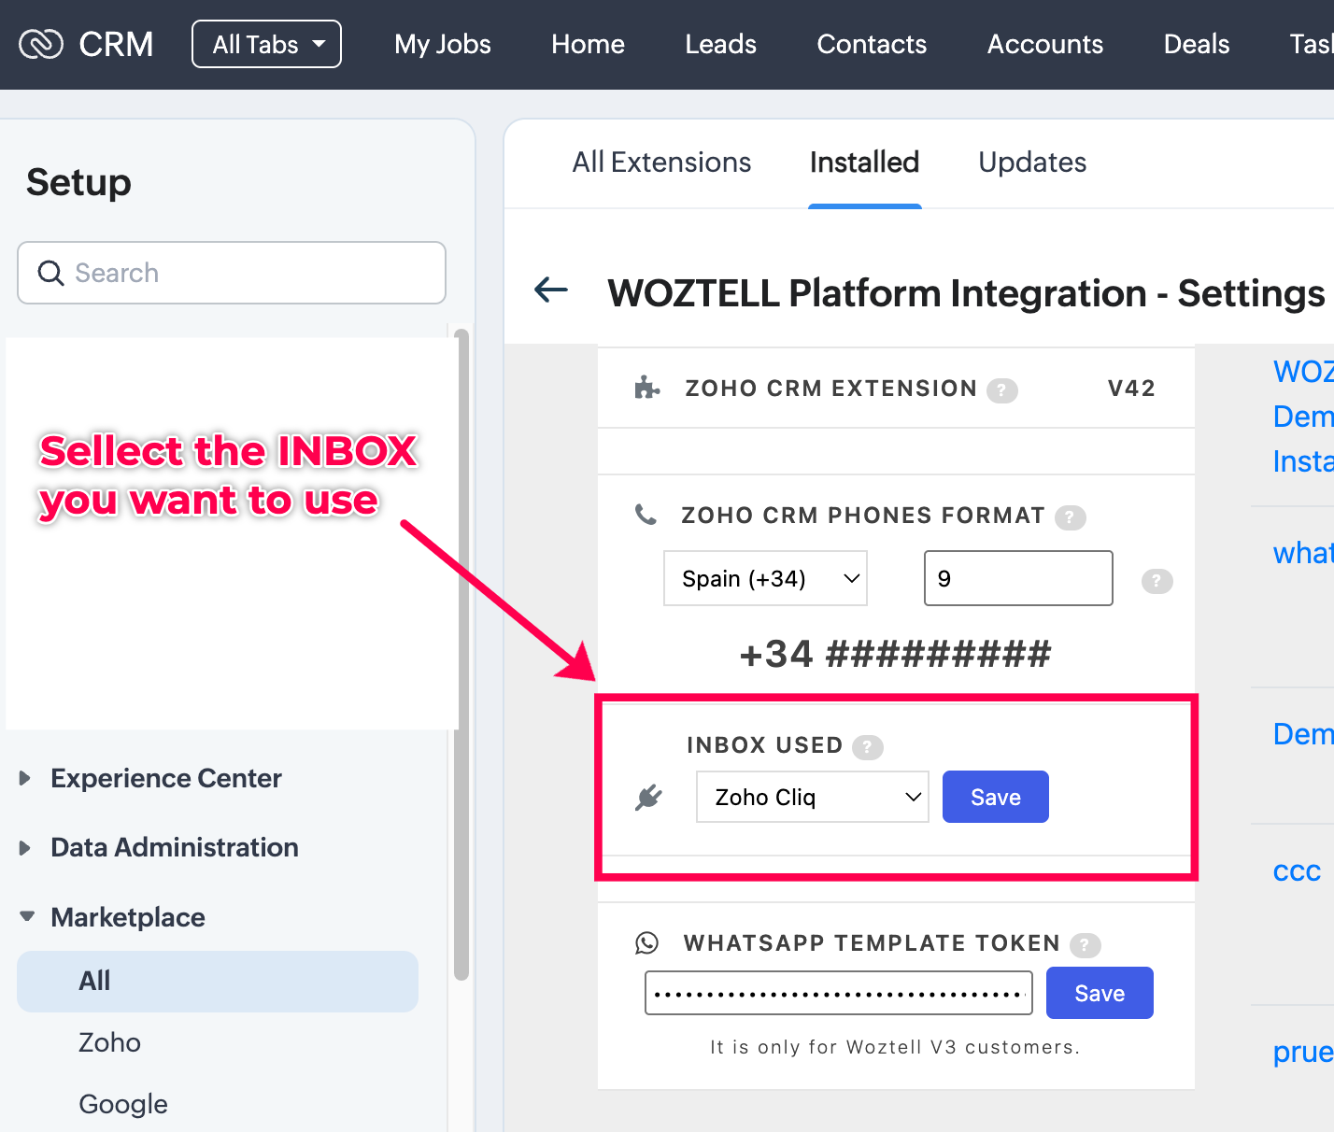Switch to the All Extensions tab
Screen dimensions: 1334x1132
click(x=661, y=163)
